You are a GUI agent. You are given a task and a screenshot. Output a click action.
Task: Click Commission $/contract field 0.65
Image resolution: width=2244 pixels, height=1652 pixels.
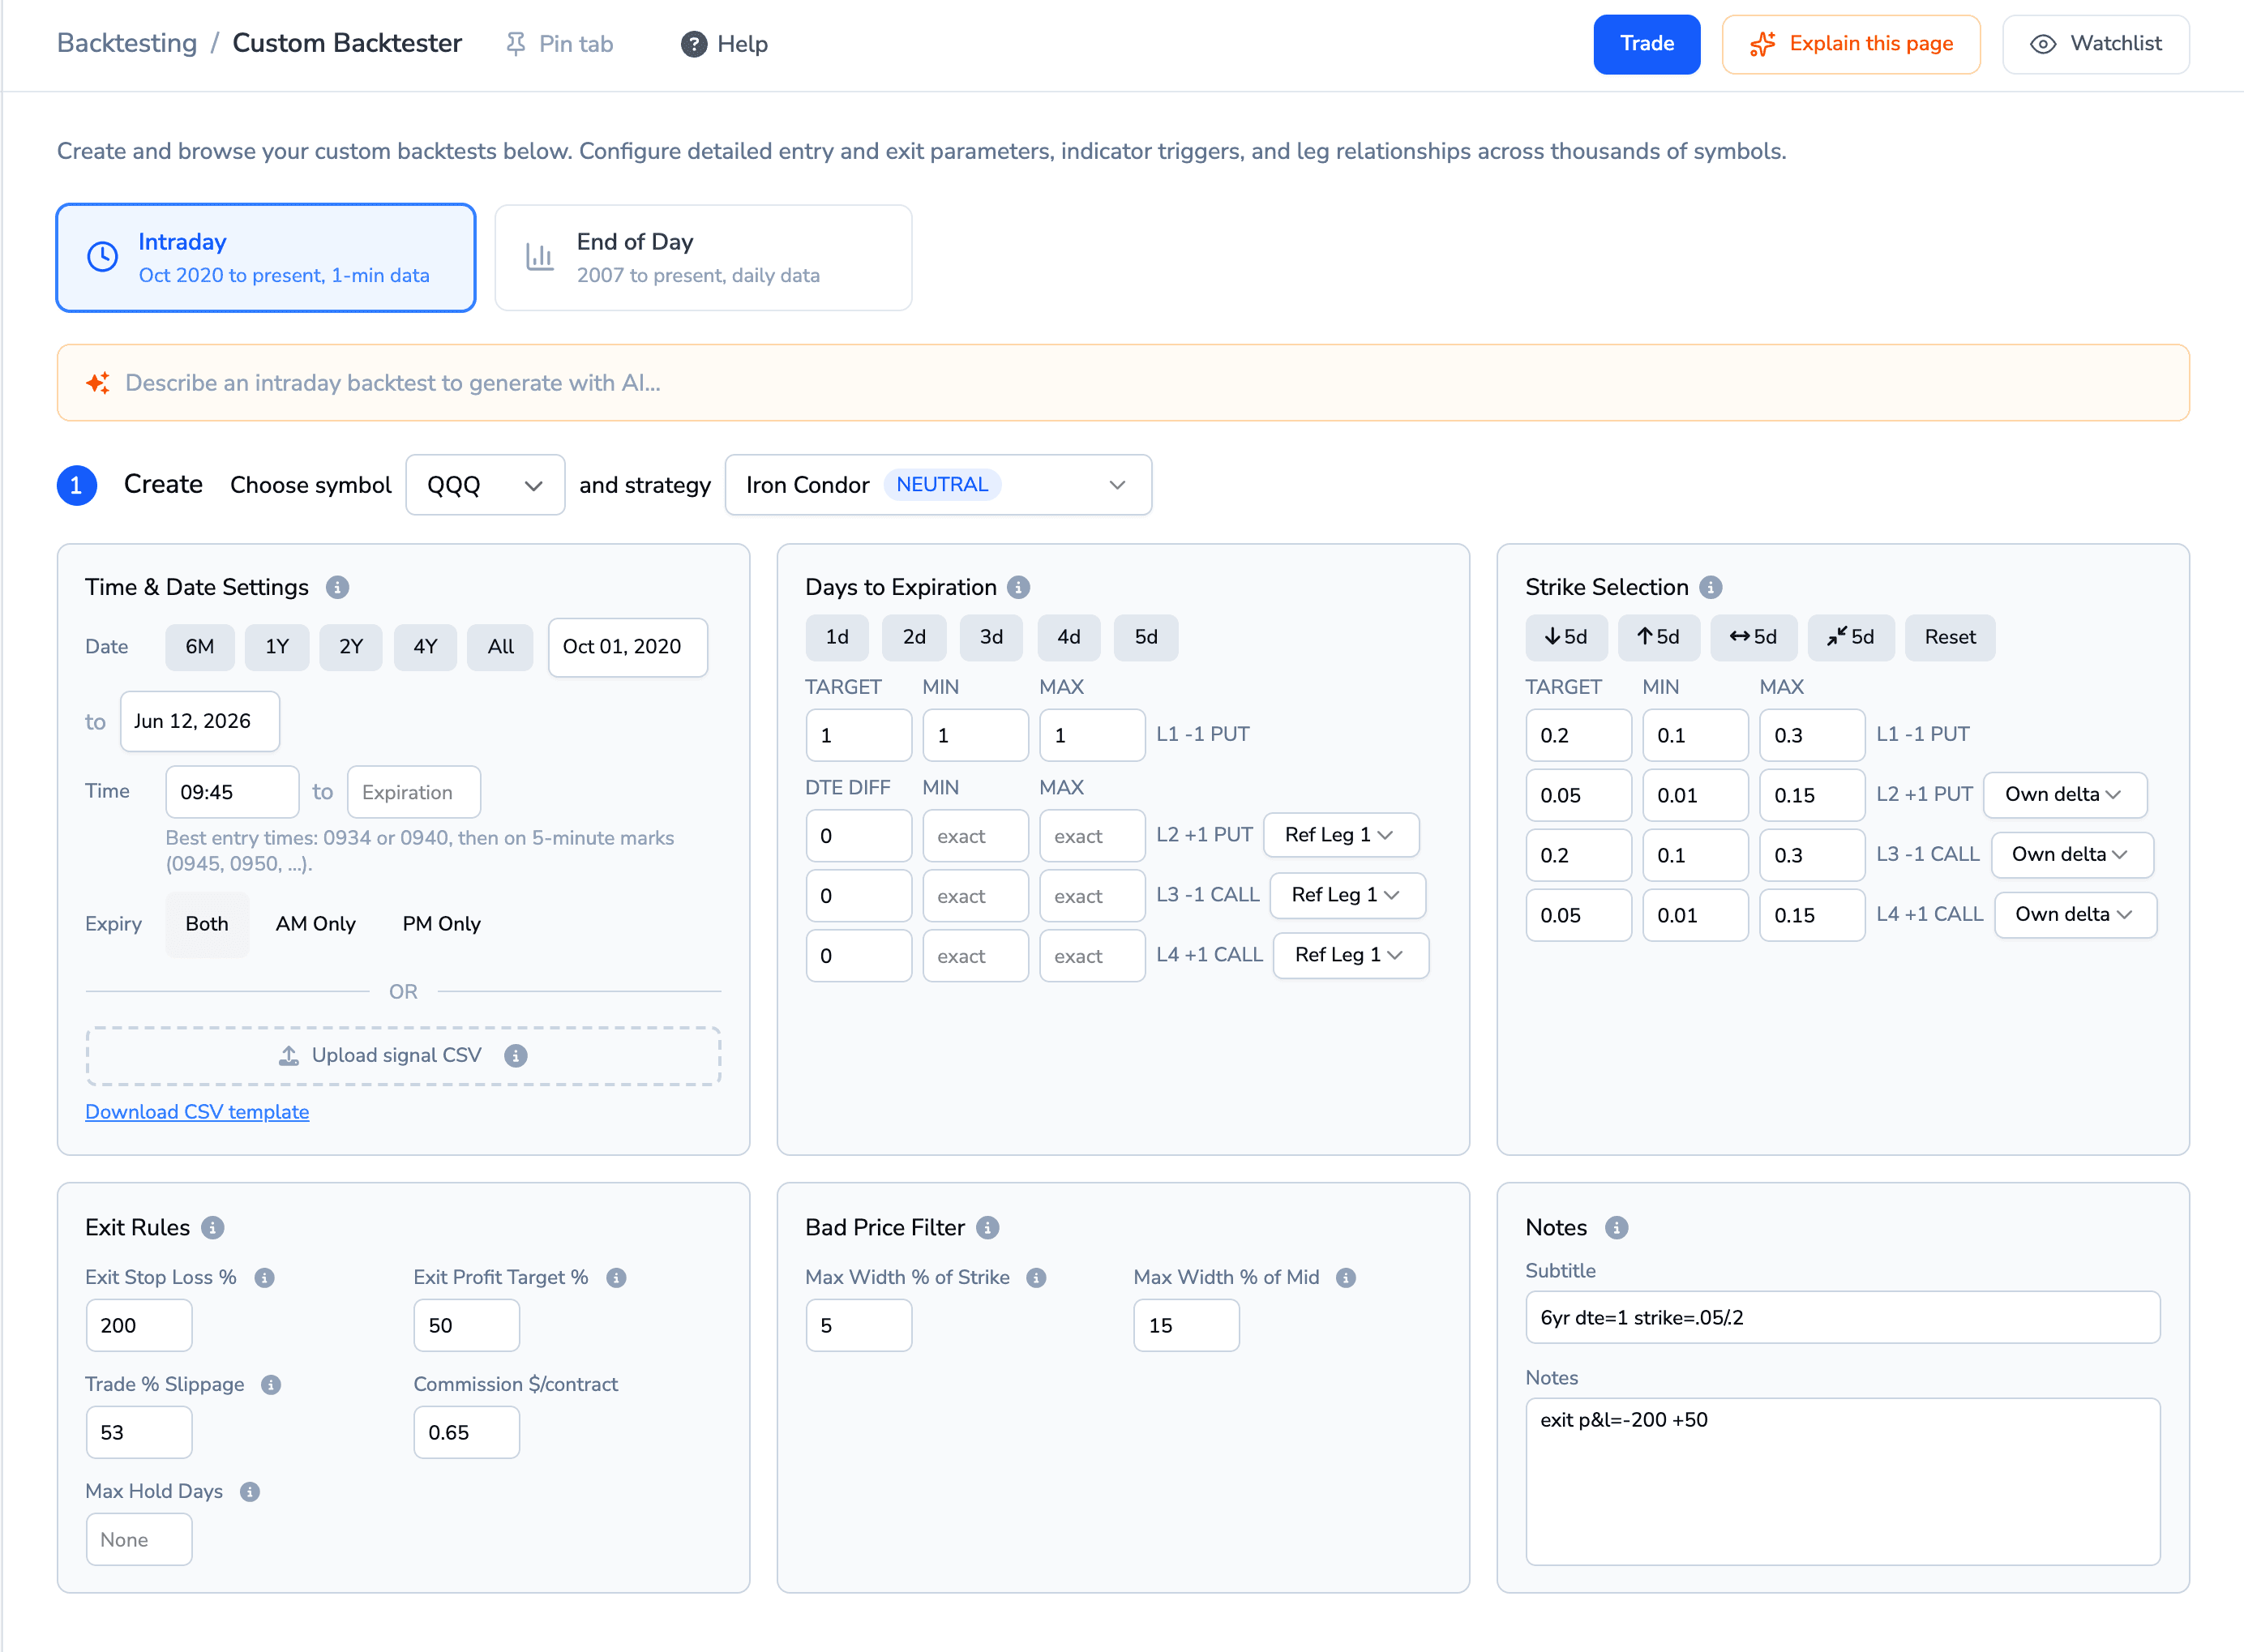click(x=466, y=1433)
